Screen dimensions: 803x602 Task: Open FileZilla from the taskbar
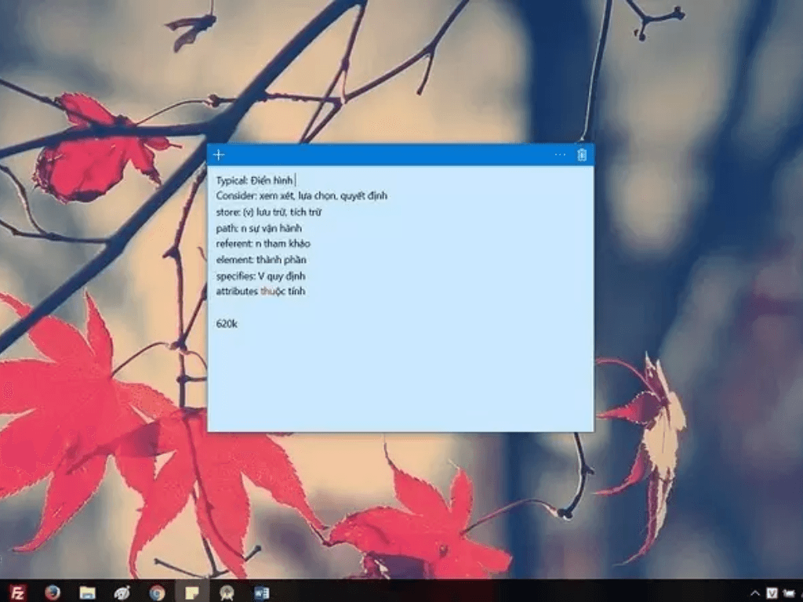17,592
